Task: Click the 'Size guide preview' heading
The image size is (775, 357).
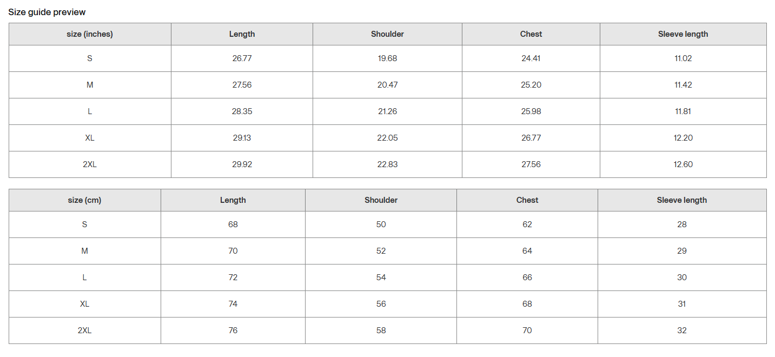Action: [47, 12]
